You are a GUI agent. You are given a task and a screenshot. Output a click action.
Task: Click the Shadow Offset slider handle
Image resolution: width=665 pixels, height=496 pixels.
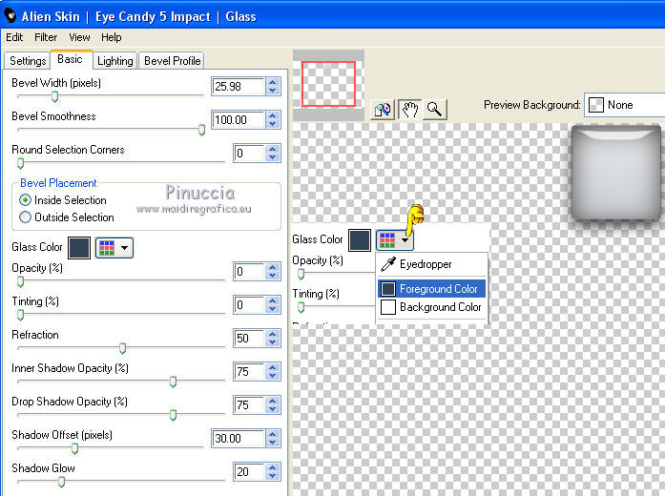click(74, 448)
